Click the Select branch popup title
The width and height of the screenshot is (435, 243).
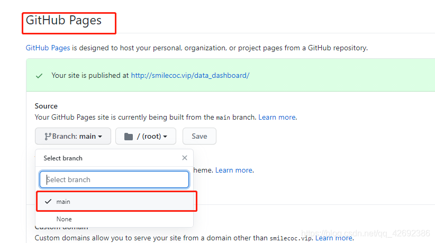pyautogui.click(x=63, y=158)
